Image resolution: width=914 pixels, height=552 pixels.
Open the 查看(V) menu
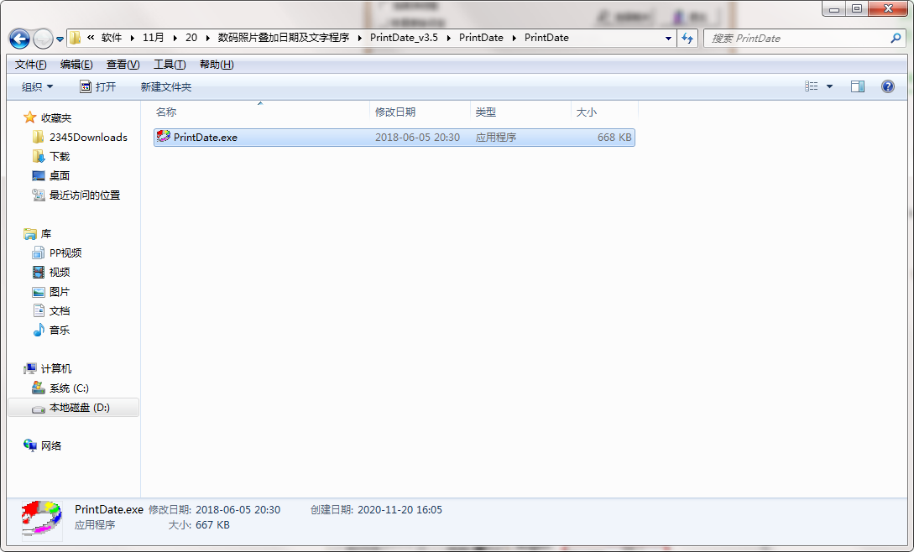pyautogui.click(x=123, y=65)
